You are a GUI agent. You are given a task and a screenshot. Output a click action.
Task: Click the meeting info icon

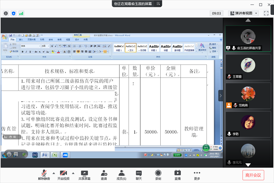(6, 13)
